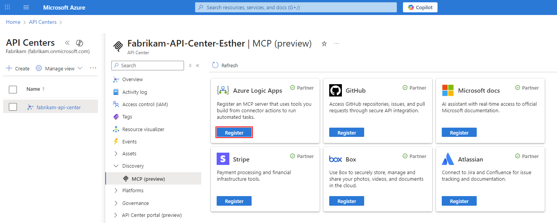Click the Partner badge on GitHub card
557x223 pixels.
pyautogui.click(x=414, y=88)
